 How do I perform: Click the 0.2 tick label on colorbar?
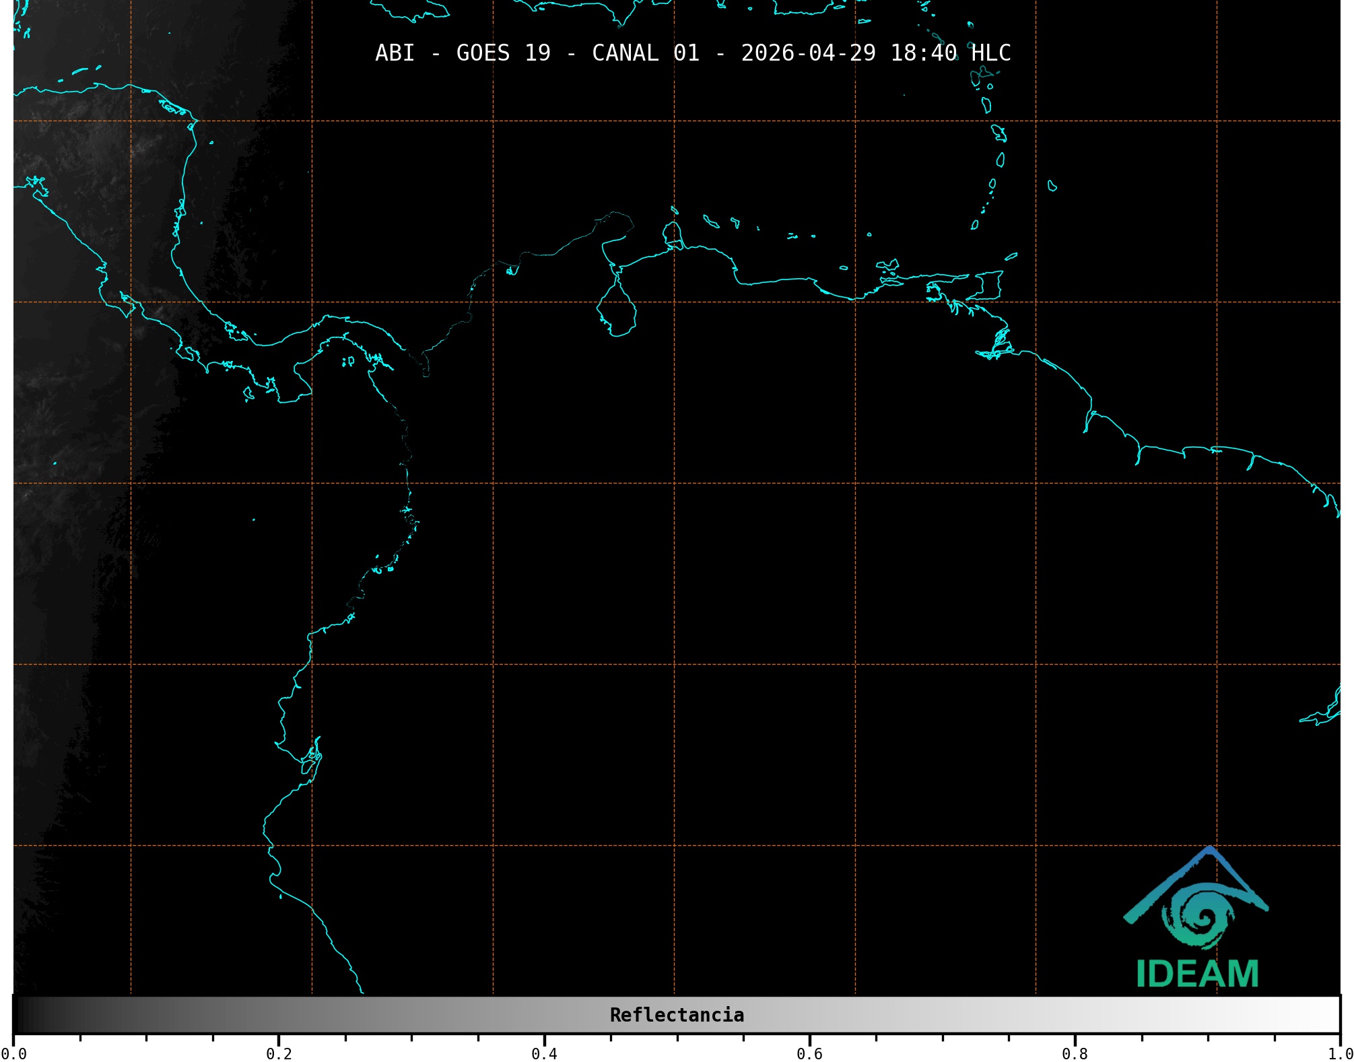279,1053
